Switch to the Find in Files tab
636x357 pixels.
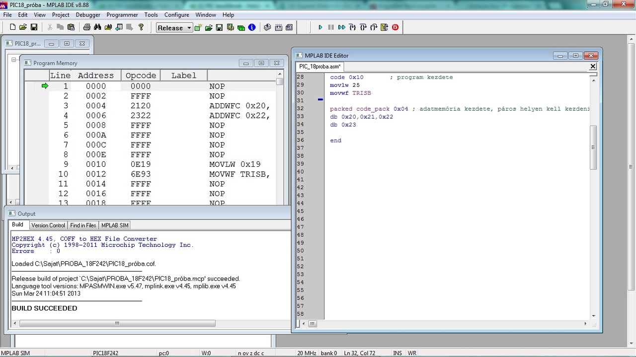pyautogui.click(x=83, y=225)
